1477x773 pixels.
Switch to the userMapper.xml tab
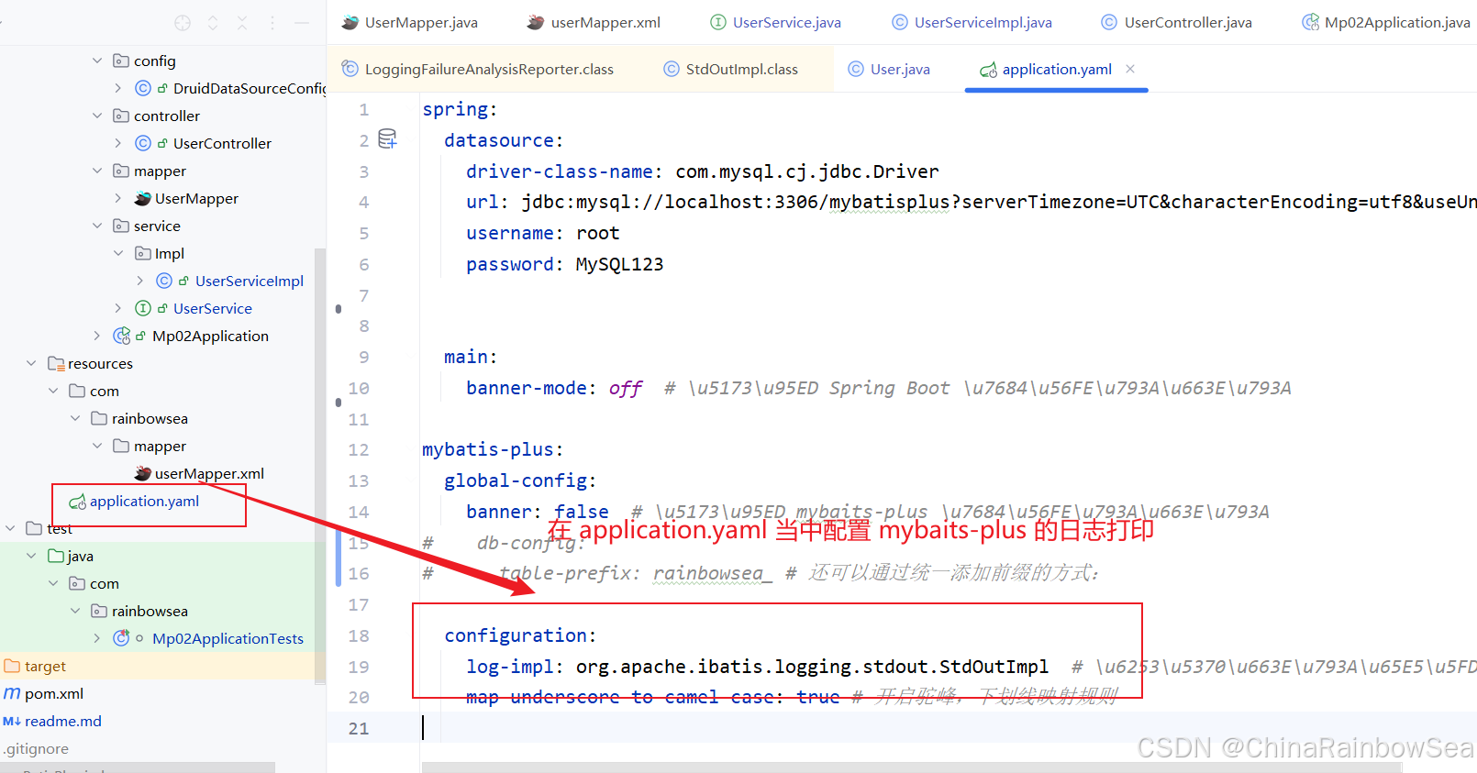[x=594, y=22]
